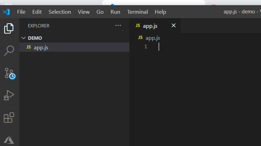Open the File menu
This screenshot has height=146, width=261.
(x=21, y=12)
